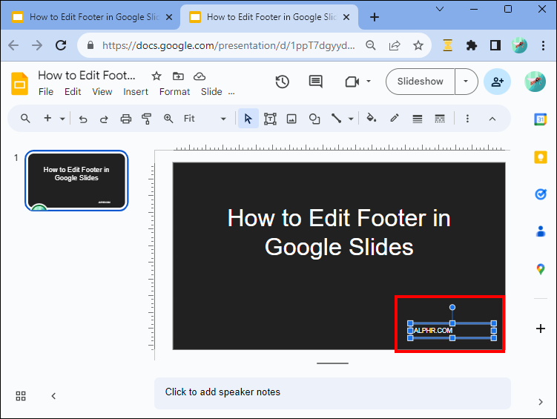
Task: Click the print icon
Action: point(125,119)
